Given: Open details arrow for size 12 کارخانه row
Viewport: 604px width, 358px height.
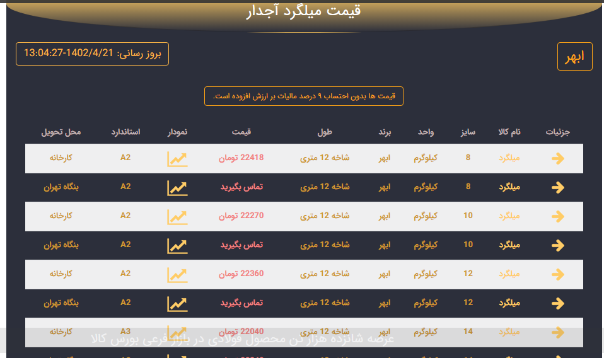Looking at the screenshot, I should [x=557, y=275].
